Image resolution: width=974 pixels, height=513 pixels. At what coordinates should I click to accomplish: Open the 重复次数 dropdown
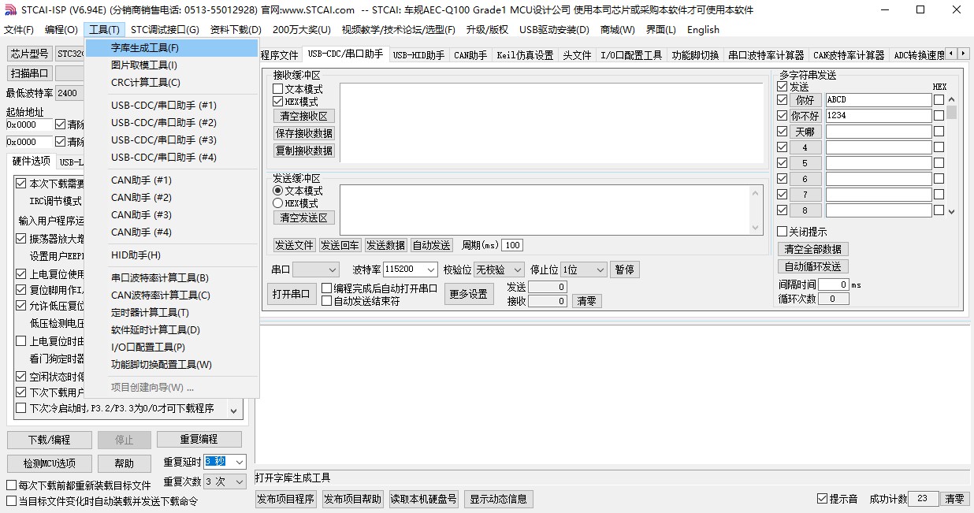pyautogui.click(x=225, y=481)
